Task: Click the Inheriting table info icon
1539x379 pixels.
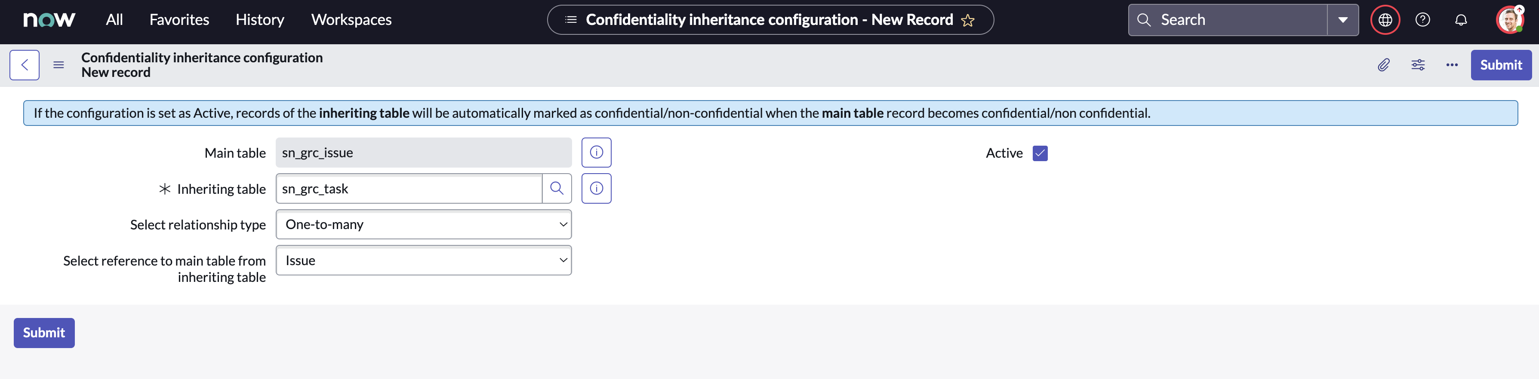Action: click(x=596, y=189)
